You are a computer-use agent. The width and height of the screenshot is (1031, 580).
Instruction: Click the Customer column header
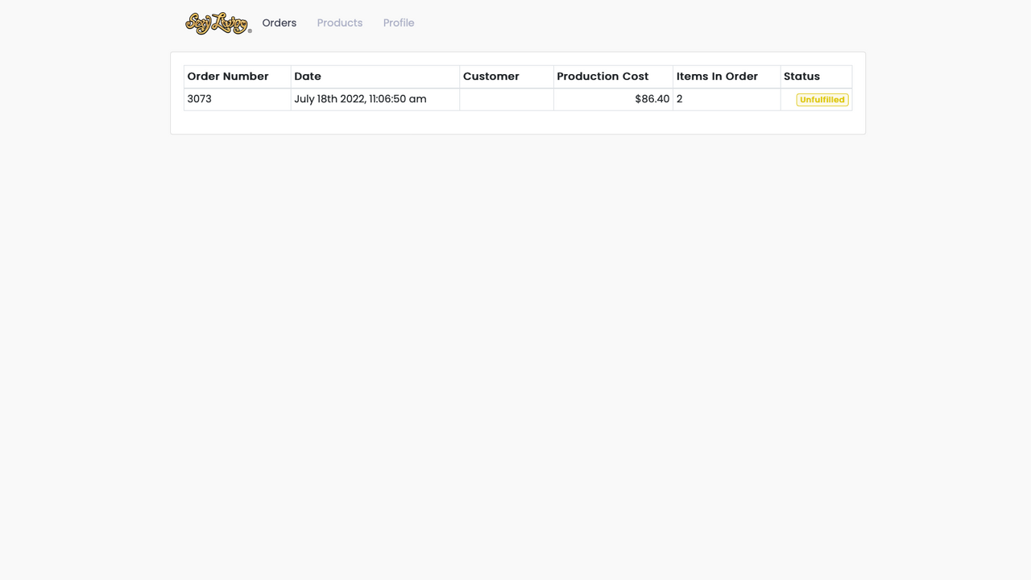491,76
